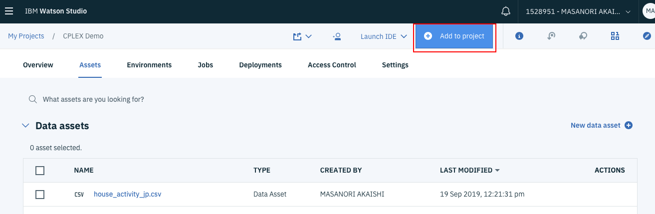Open the notifications bell
655x214 pixels.
(506, 11)
